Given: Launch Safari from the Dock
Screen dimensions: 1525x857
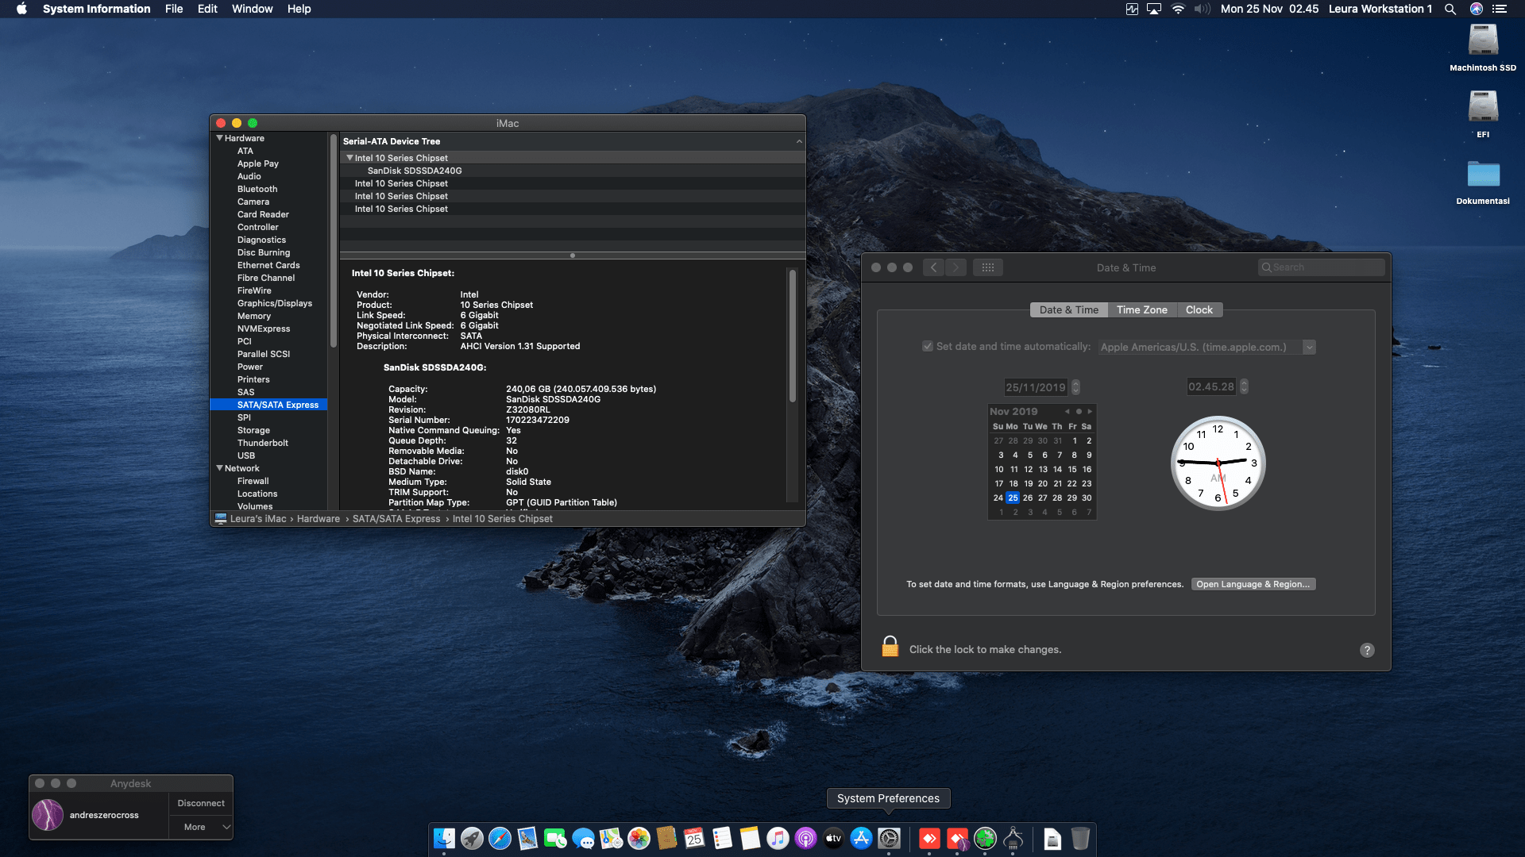Looking at the screenshot, I should (x=500, y=838).
